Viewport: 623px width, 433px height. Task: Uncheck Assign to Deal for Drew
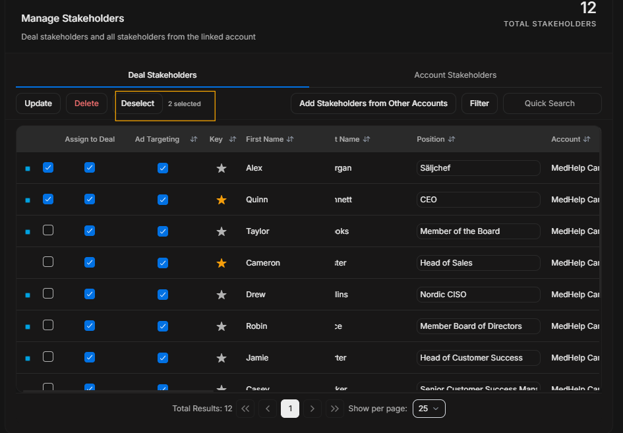[90, 294]
